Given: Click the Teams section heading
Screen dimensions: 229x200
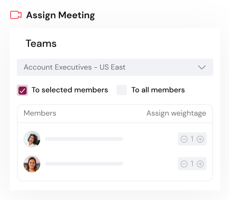Looking at the screenshot, I should (41, 44).
